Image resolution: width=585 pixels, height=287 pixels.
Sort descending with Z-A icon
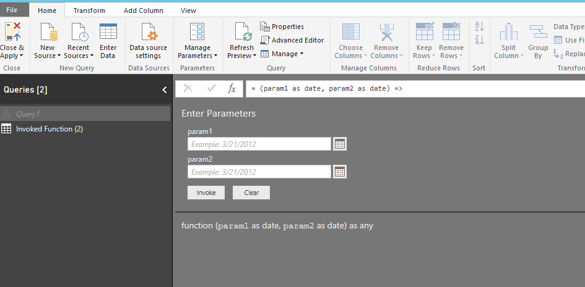[x=479, y=40]
